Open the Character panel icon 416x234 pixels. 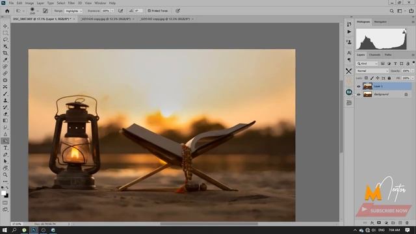tap(349, 53)
